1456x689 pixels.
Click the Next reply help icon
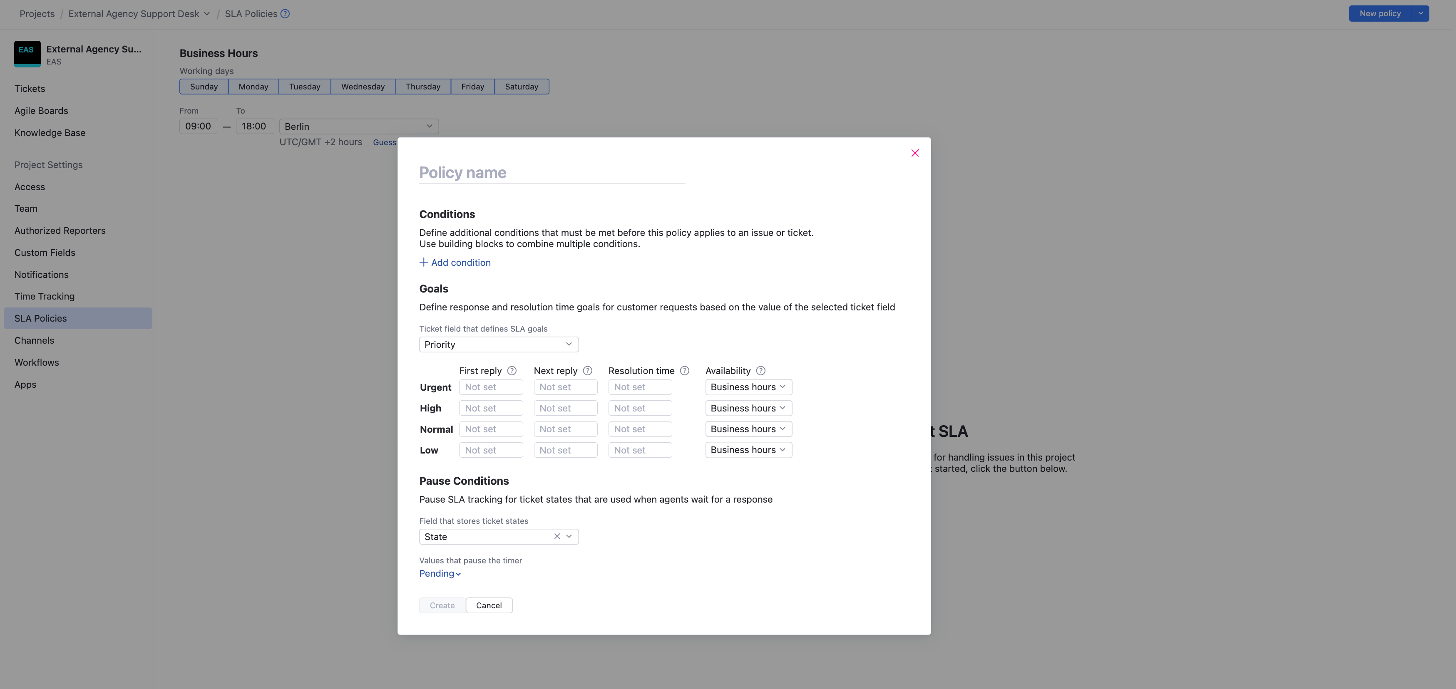tap(587, 370)
